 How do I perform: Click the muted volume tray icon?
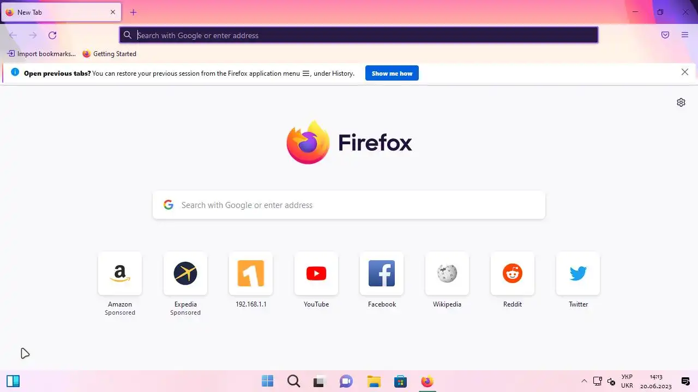tap(611, 381)
